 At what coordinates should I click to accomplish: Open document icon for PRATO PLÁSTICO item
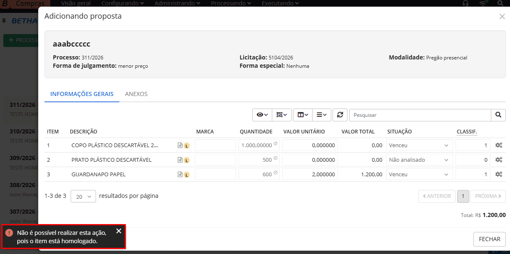pos(180,160)
